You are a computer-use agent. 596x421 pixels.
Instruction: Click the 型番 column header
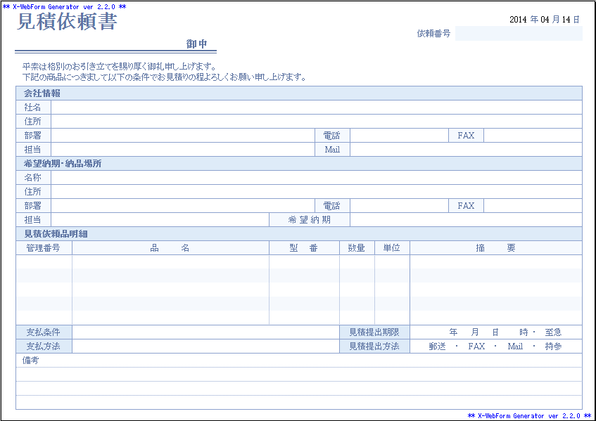coord(304,247)
